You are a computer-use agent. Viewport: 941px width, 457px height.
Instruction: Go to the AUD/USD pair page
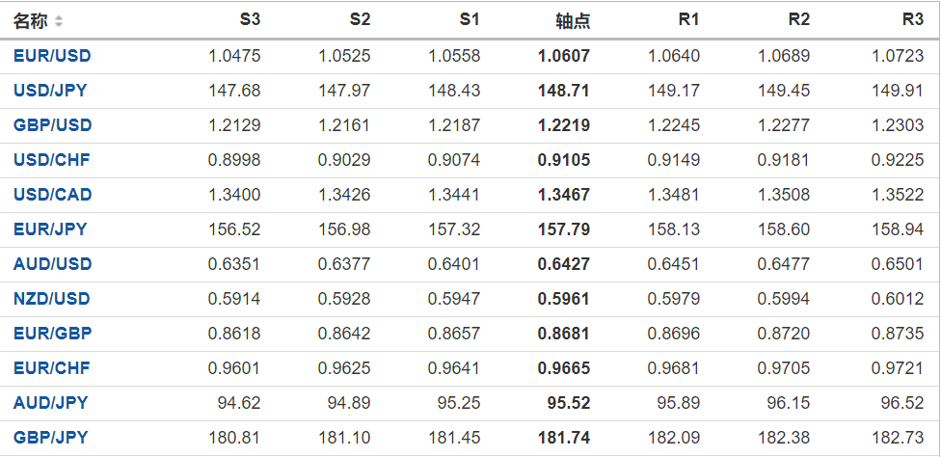(52, 264)
